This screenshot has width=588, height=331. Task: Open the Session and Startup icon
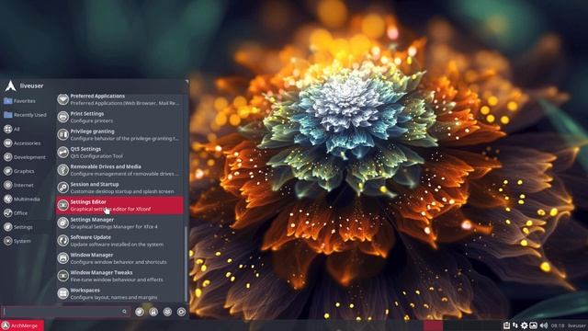[63, 188]
